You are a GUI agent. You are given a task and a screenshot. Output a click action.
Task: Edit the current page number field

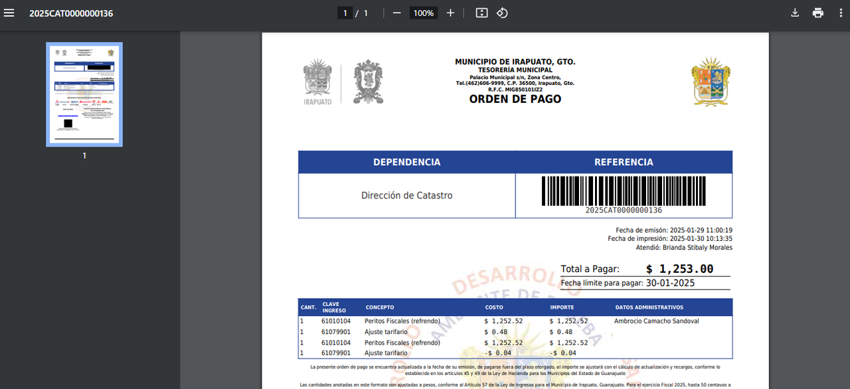(x=345, y=13)
